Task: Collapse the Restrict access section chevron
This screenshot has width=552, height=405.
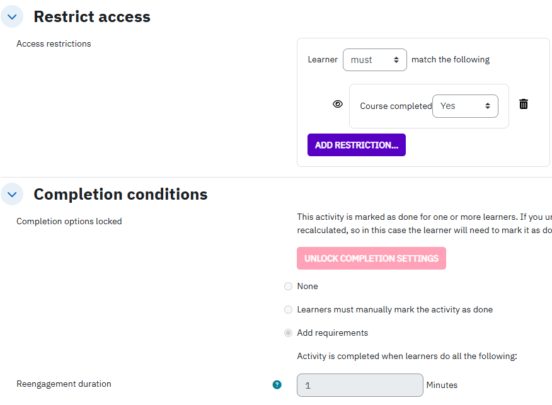Action: pyautogui.click(x=12, y=16)
